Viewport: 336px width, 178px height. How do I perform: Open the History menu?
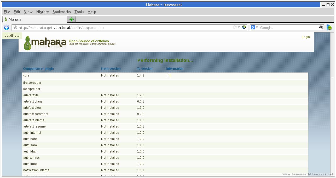coord(43,12)
